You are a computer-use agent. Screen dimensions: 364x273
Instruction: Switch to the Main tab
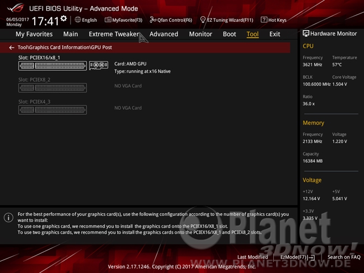[x=71, y=34]
